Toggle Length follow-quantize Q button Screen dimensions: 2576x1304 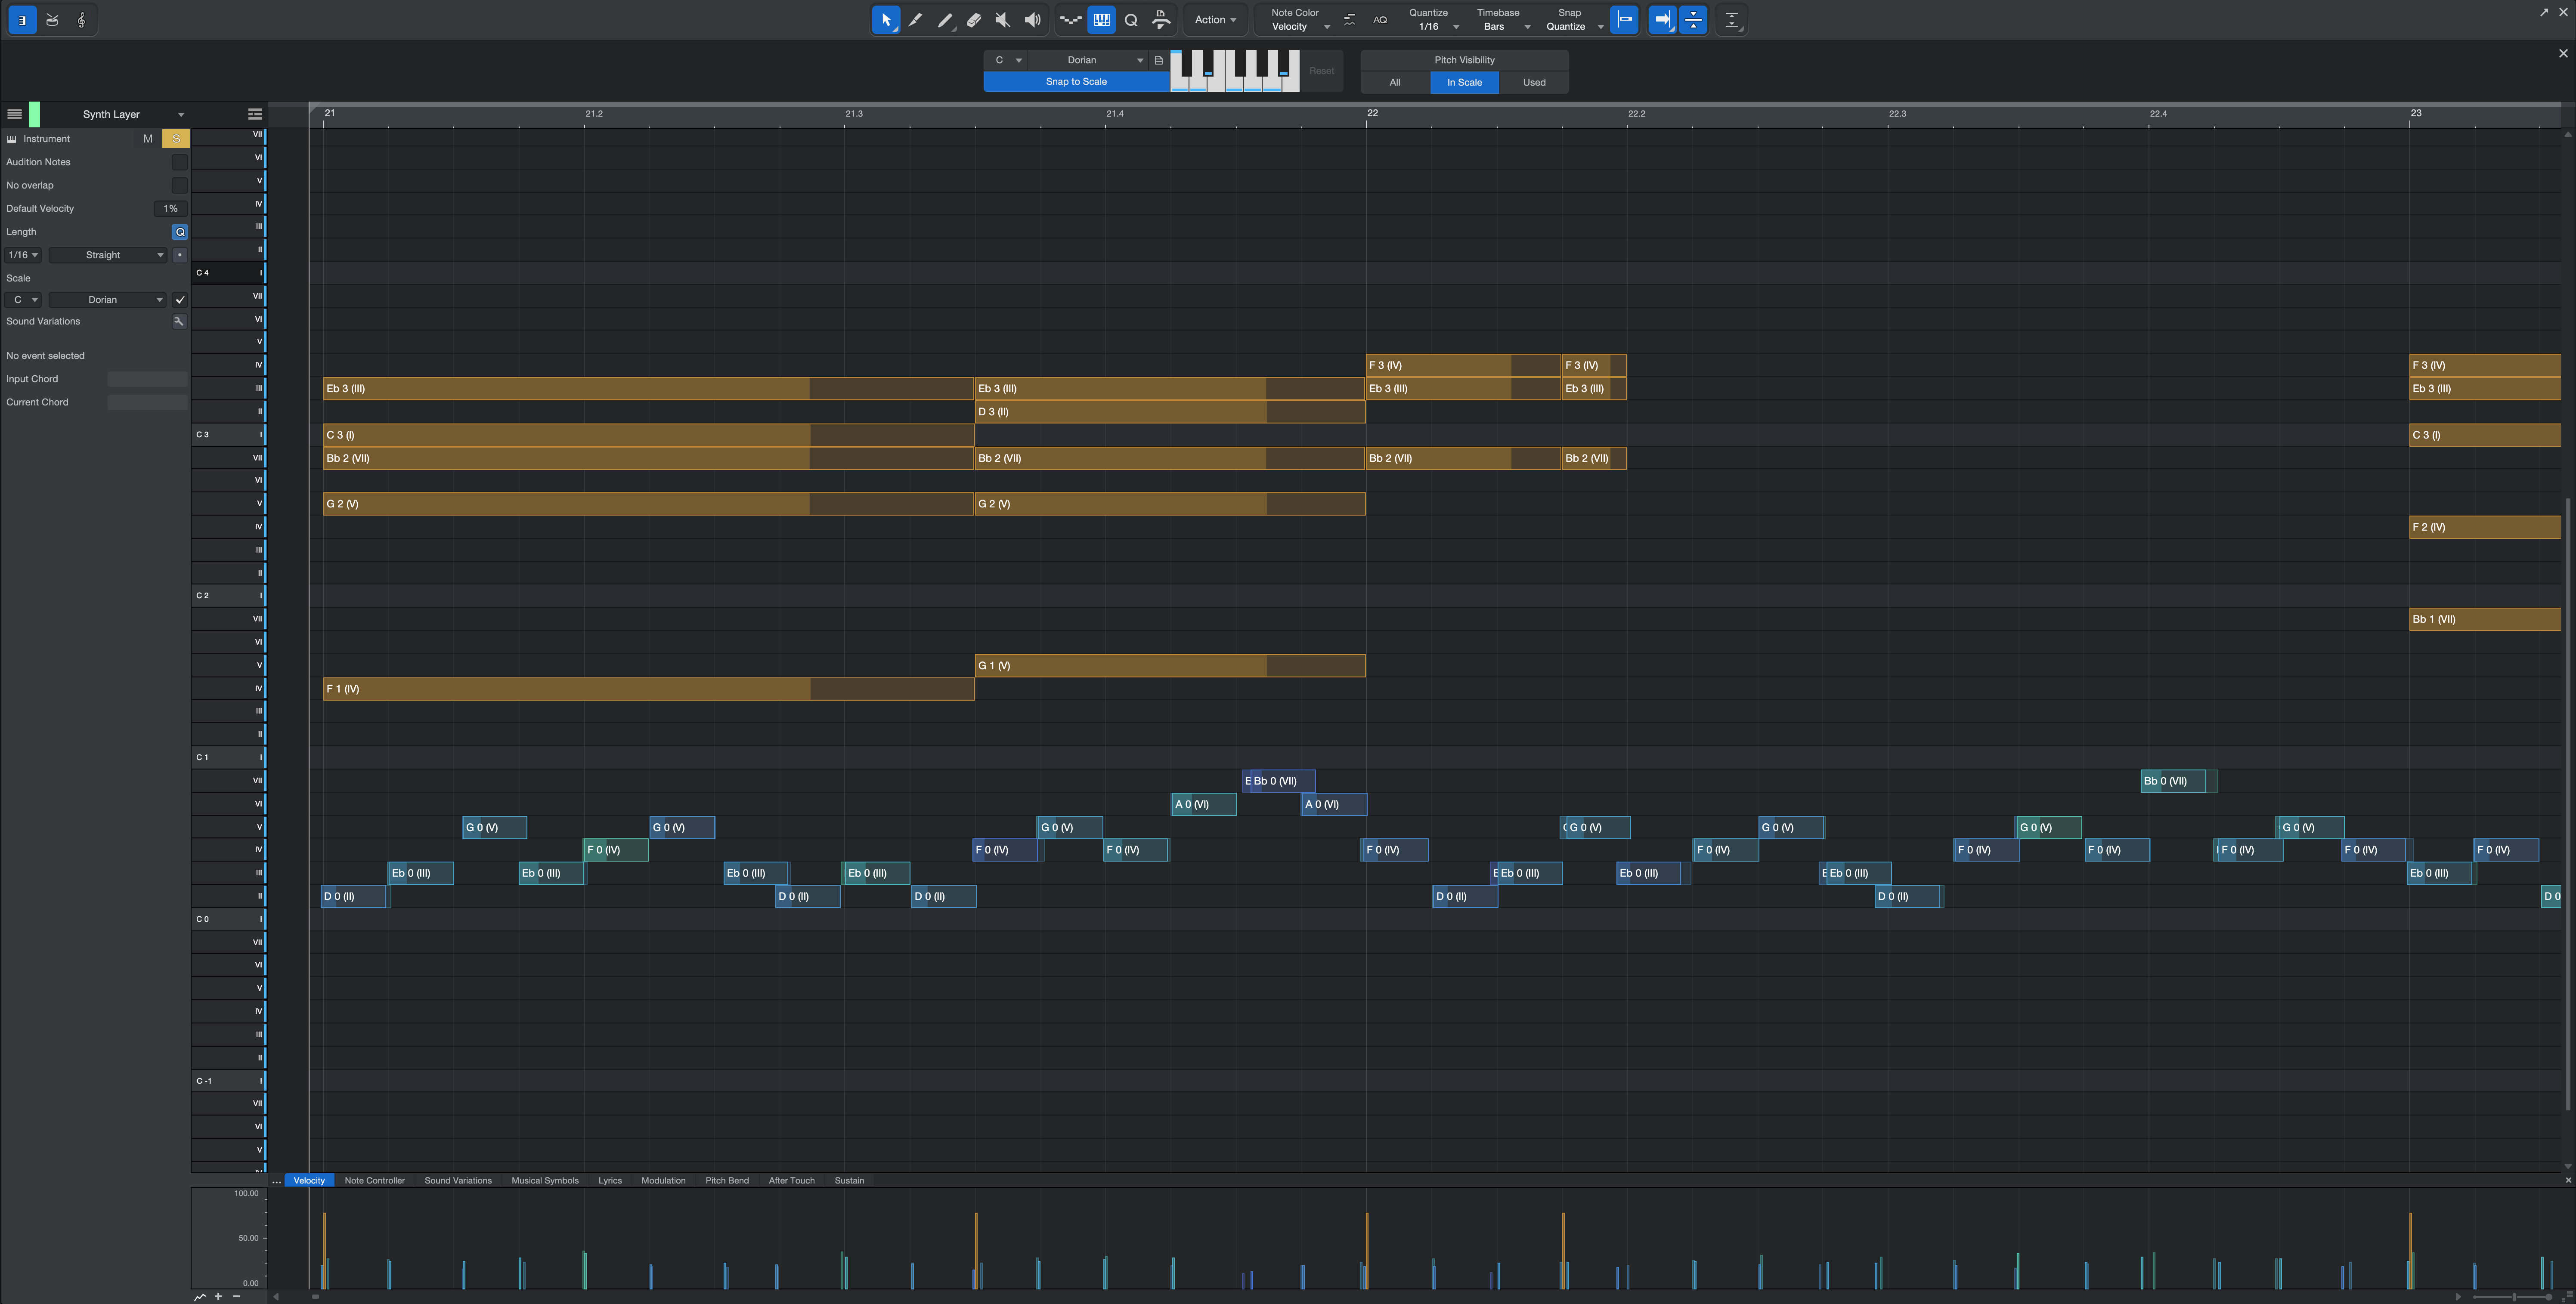[179, 232]
